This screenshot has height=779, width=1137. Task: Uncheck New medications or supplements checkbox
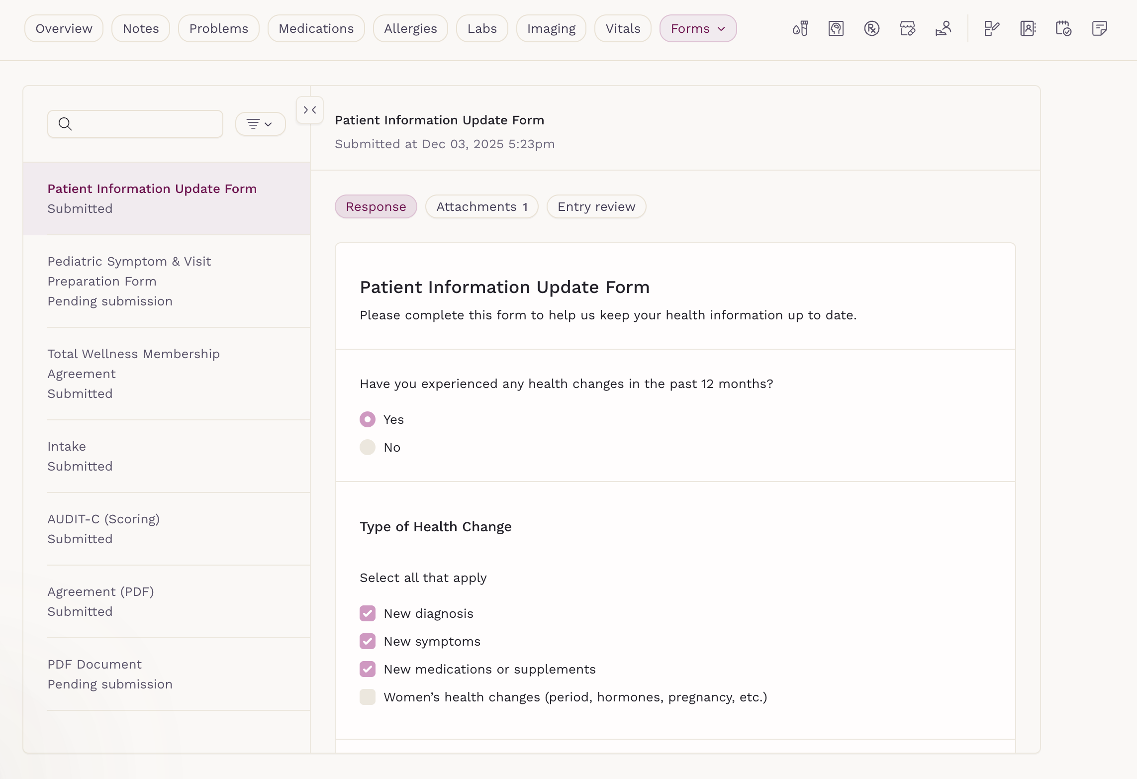pyautogui.click(x=368, y=669)
